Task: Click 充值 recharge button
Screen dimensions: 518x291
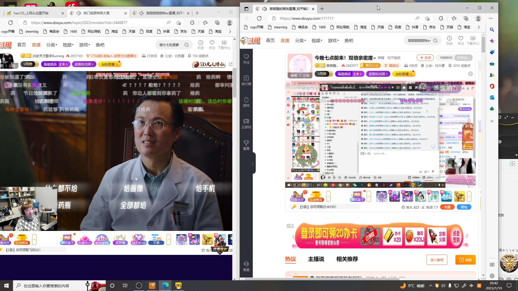Action: pos(447,207)
